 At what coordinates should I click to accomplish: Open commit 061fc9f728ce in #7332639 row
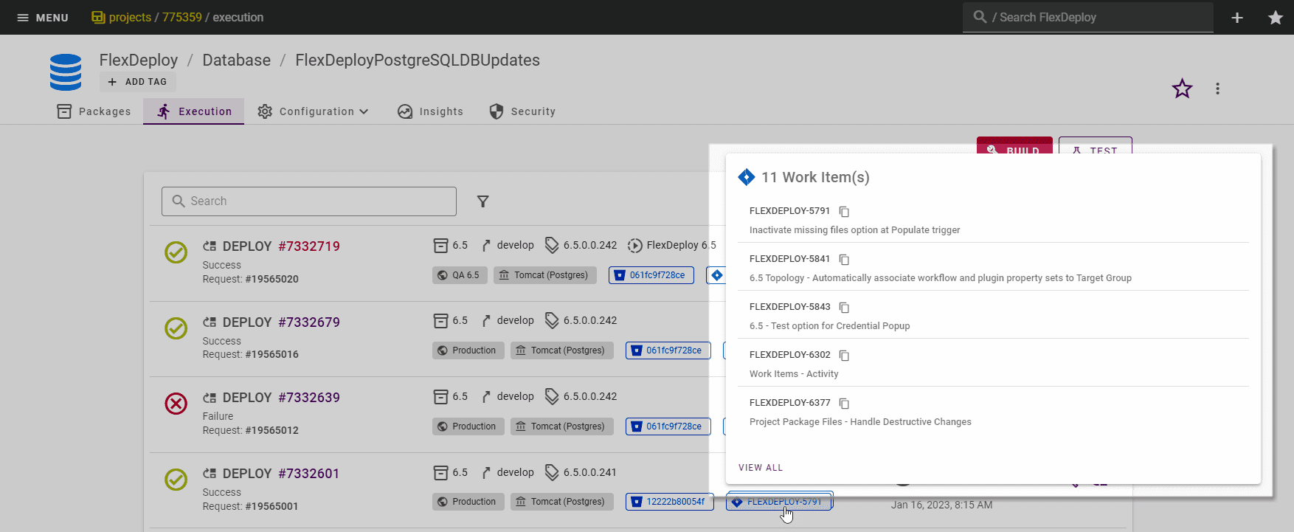668,426
